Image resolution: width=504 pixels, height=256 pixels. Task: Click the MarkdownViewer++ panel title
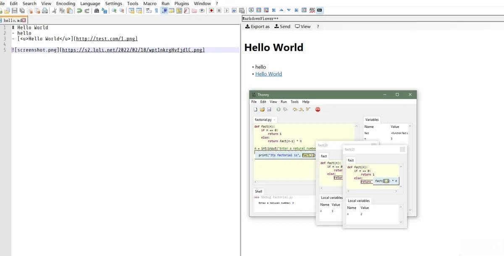click(x=261, y=18)
